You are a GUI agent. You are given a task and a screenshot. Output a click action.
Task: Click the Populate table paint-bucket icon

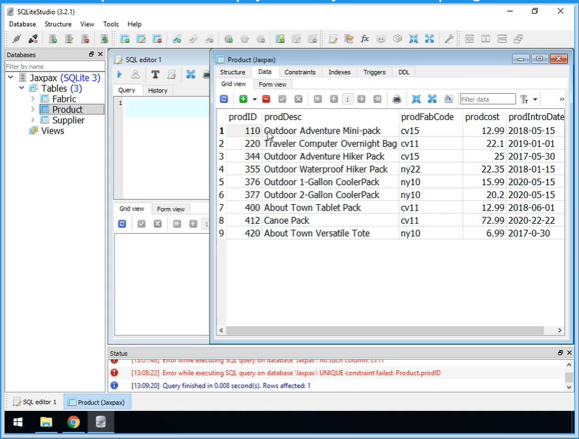(449, 99)
